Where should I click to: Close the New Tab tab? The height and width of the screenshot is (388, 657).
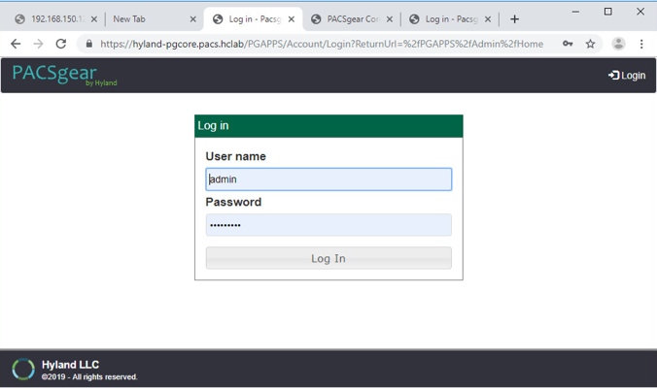(x=192, y=18)
